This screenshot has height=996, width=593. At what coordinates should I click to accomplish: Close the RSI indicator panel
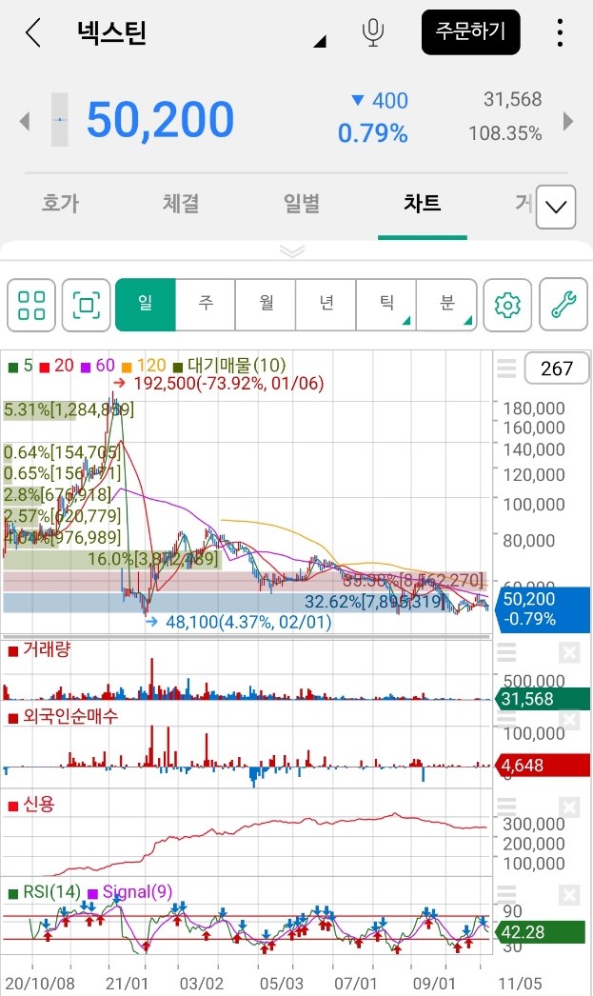[569, 895]
